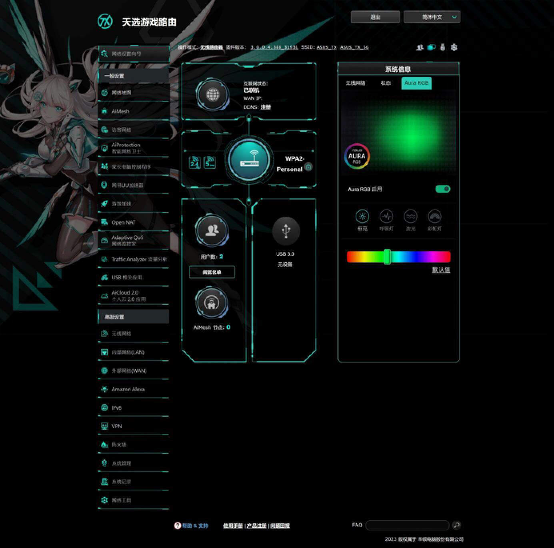Viewport: 554px width, 548px height.
Task: Open 网络设置向导 setup wizard
Action: 134,54
